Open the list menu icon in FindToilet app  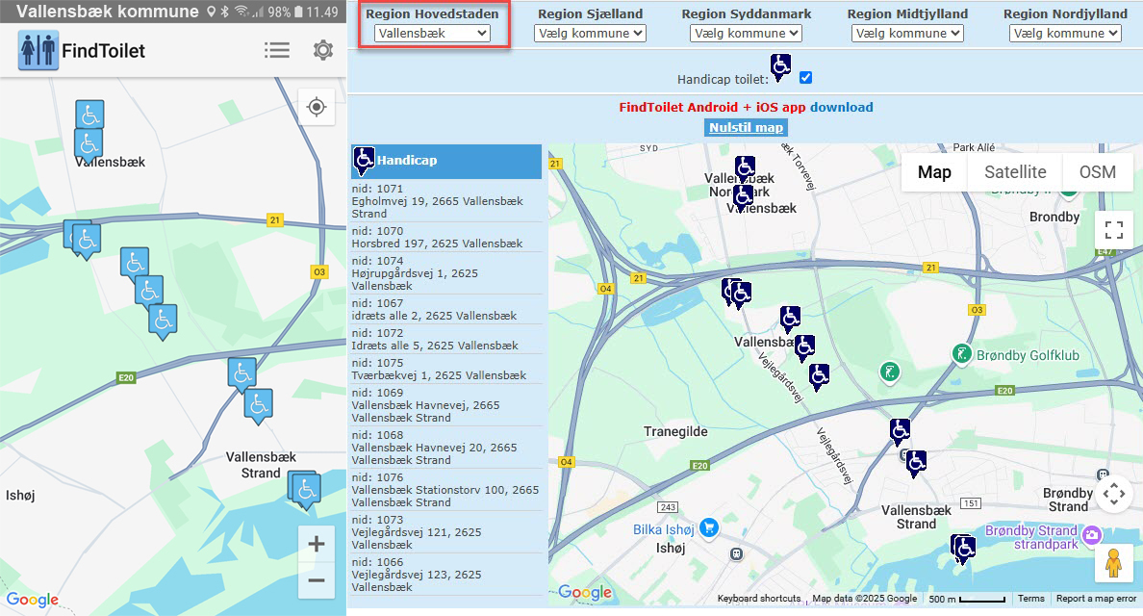(277, 50)
